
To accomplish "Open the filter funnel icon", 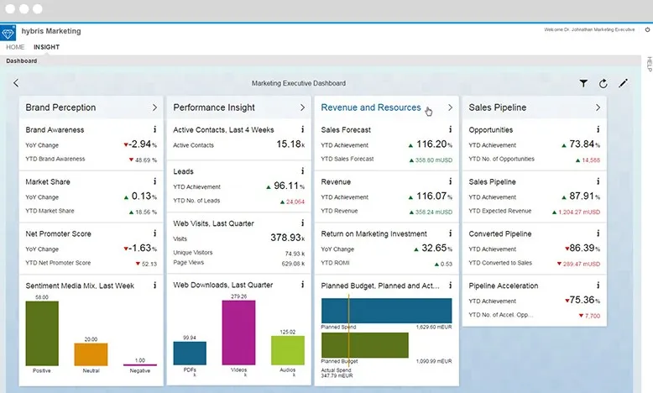I will coord(583,83).
